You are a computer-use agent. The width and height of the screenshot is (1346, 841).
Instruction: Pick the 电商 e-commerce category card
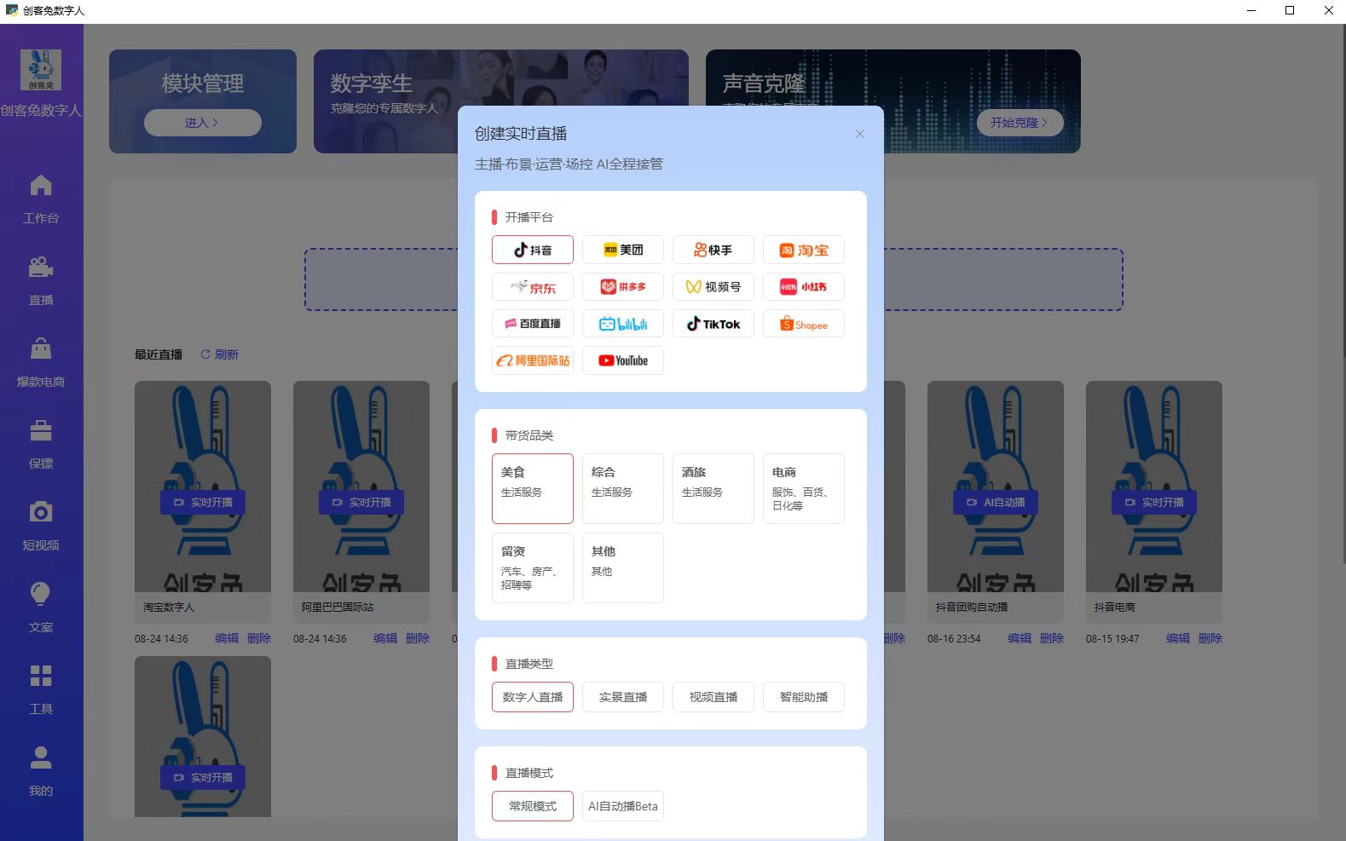pyautogui.click(x=804, y=488)
